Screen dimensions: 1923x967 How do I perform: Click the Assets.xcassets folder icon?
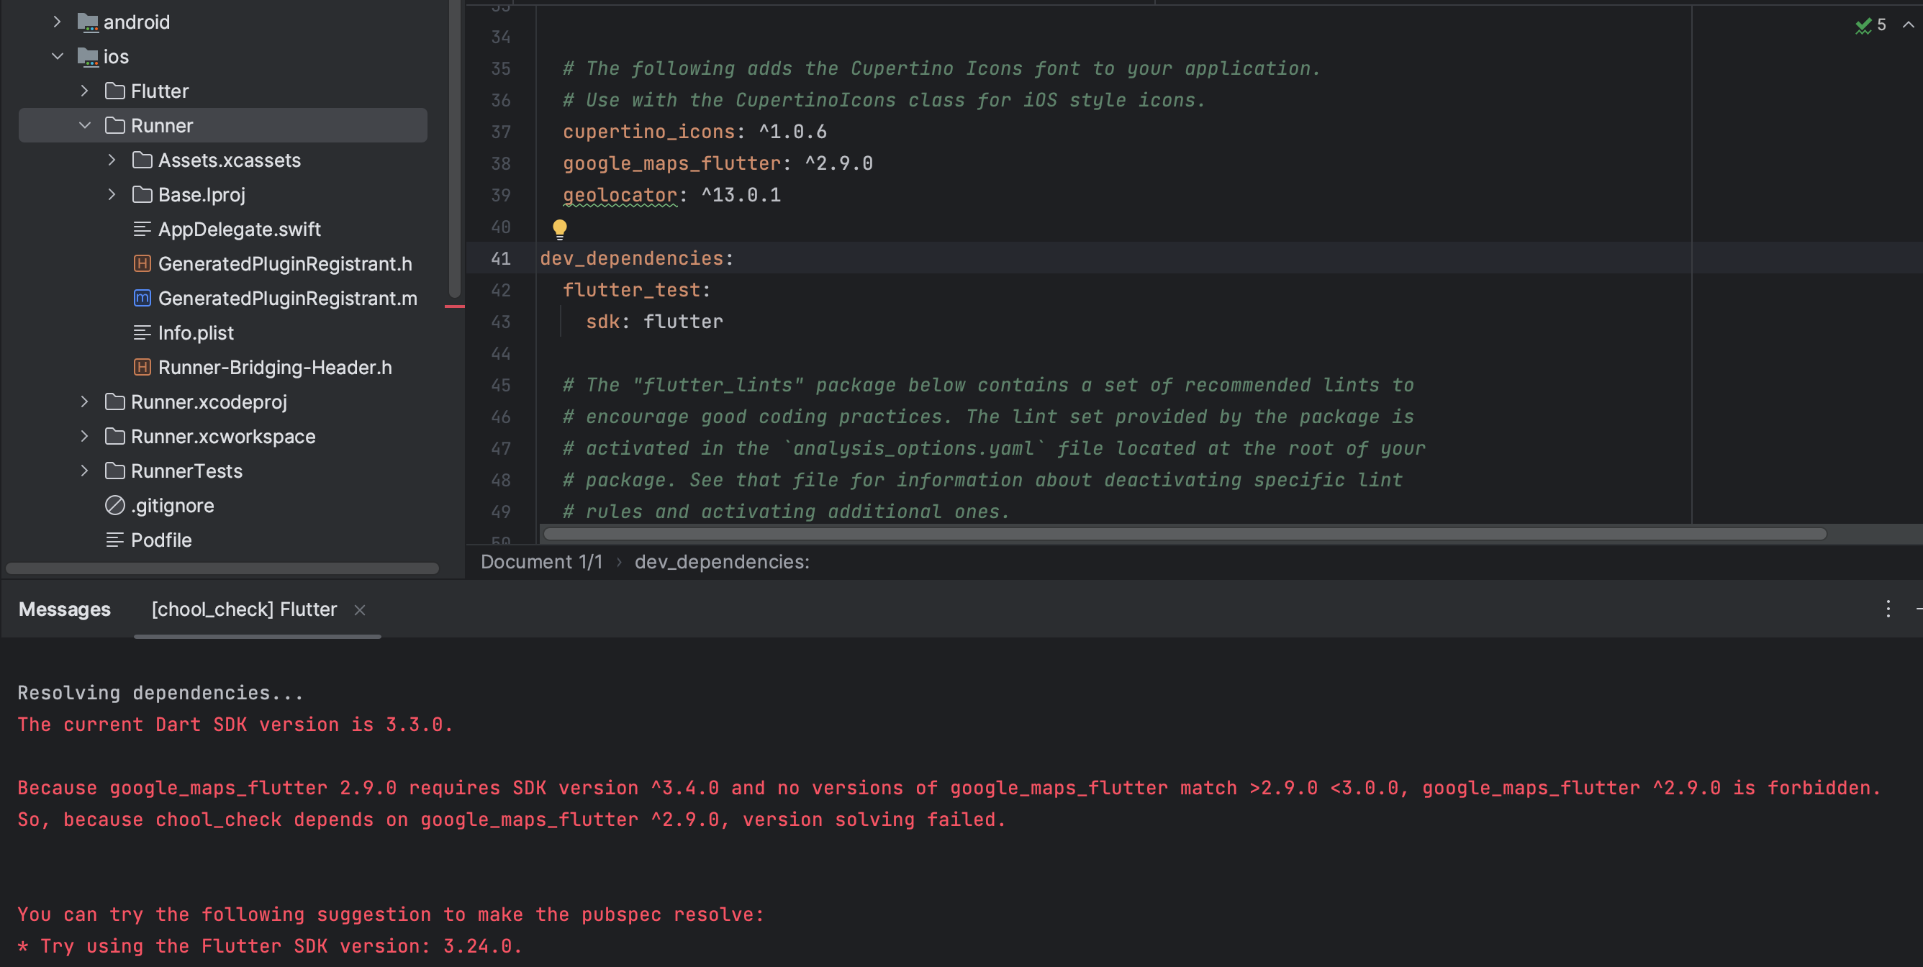(x=142, y=160)
